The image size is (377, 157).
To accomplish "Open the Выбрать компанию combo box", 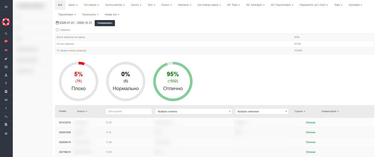I will [x=262, y=111].
